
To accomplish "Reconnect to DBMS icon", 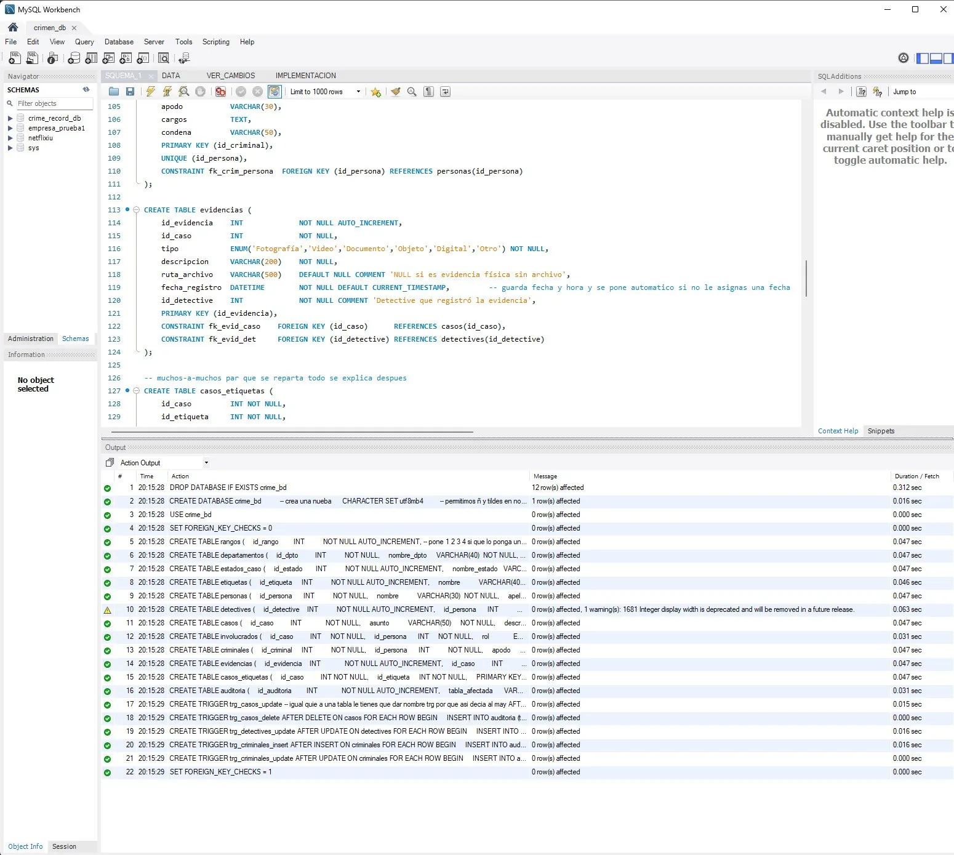I will point(184,58).
